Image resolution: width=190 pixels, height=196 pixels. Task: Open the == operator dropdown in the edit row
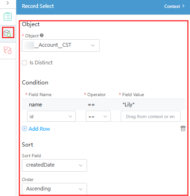[98, 116]
